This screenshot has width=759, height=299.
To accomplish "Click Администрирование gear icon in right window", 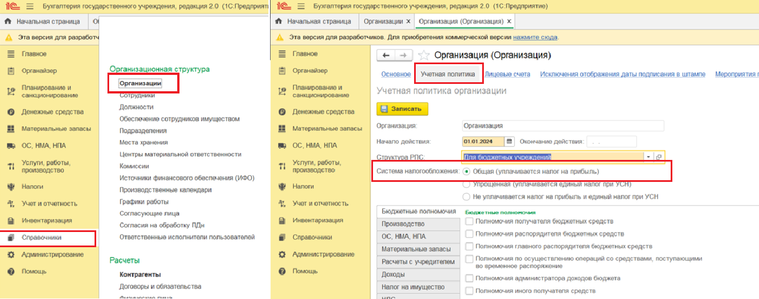I will (x=281, y=254).
